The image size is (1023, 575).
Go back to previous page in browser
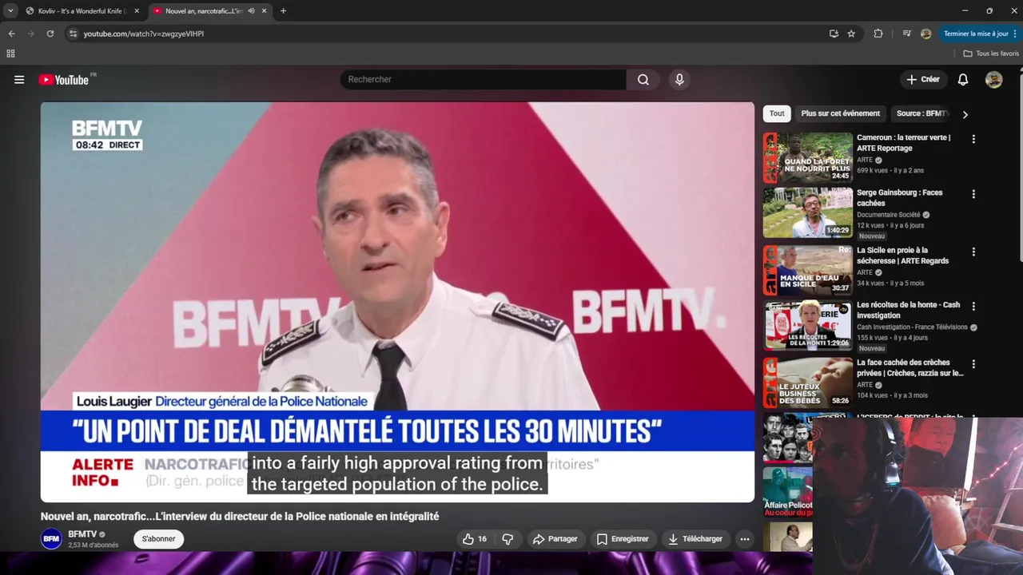12,34
